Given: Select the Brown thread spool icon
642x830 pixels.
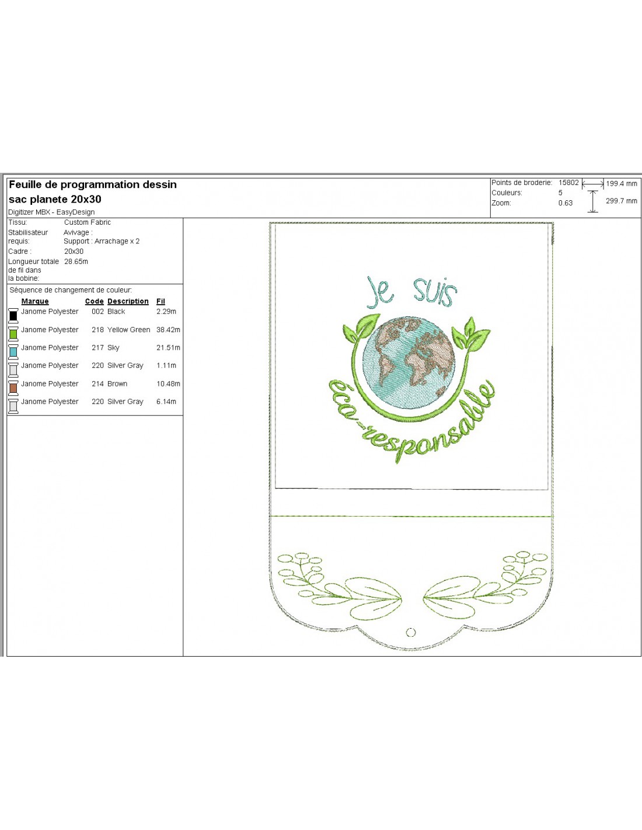Looking at the screenshot, I should [13, 388].
